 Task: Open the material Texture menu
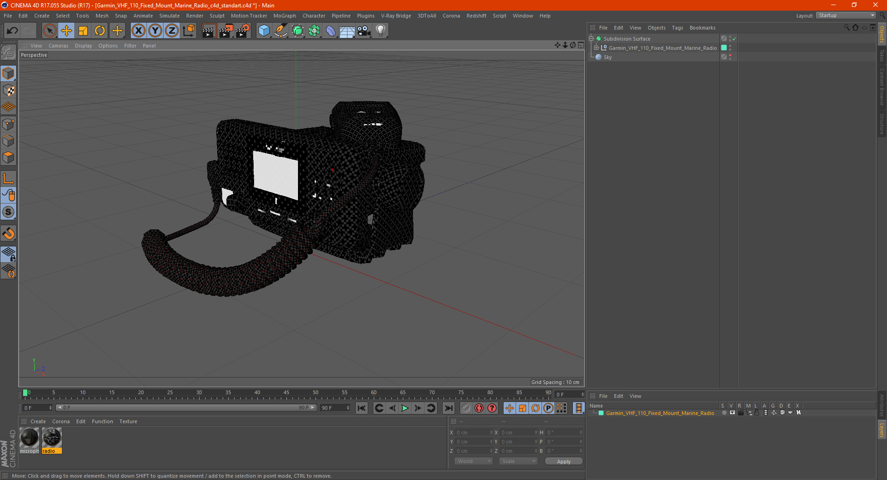[128, 421]
